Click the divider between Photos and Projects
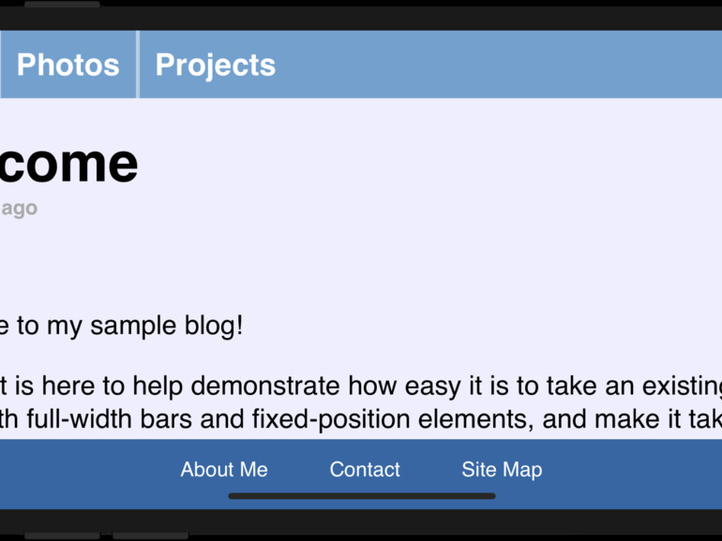The image size is (722, 541). click(138, 65)
